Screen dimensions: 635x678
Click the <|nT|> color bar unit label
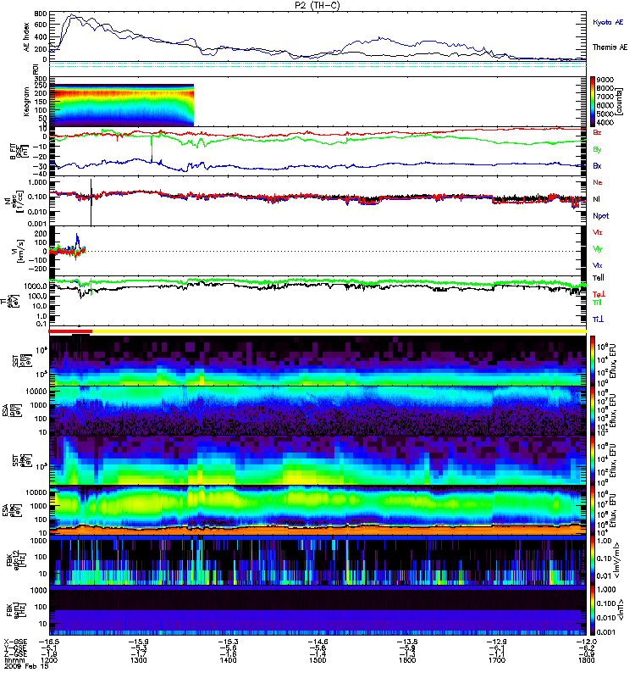pyautogui.click(x=619, y=610)
